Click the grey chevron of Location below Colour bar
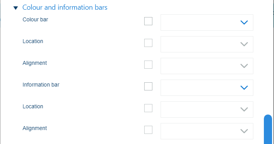 point(244,44)
